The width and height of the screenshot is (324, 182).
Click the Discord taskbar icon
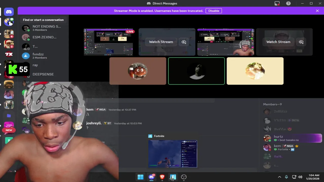152,177
